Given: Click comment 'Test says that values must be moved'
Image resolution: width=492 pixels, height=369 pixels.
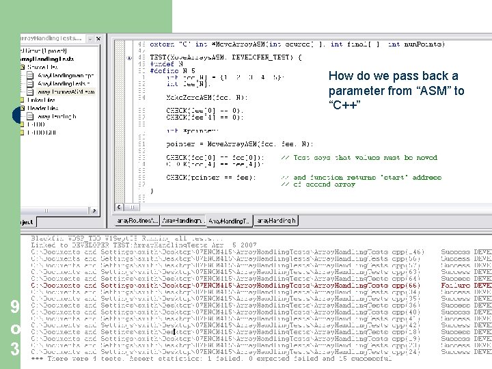Looking at the screenshot, I should pos(359,158).
